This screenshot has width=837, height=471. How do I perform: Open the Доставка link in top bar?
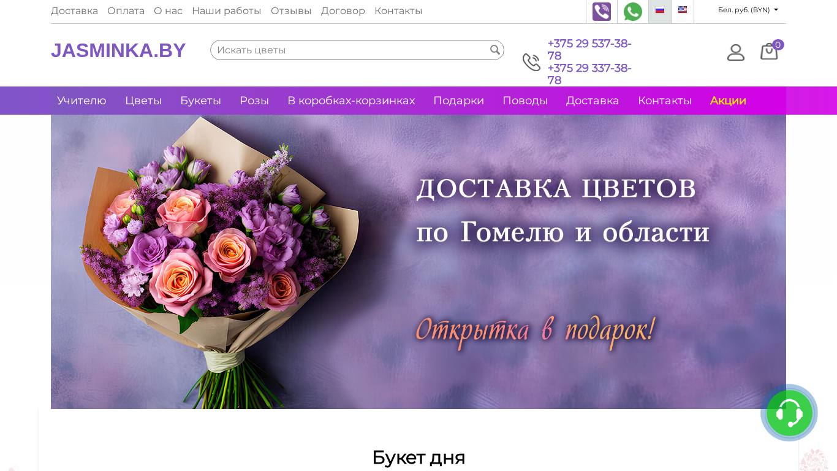74,11
